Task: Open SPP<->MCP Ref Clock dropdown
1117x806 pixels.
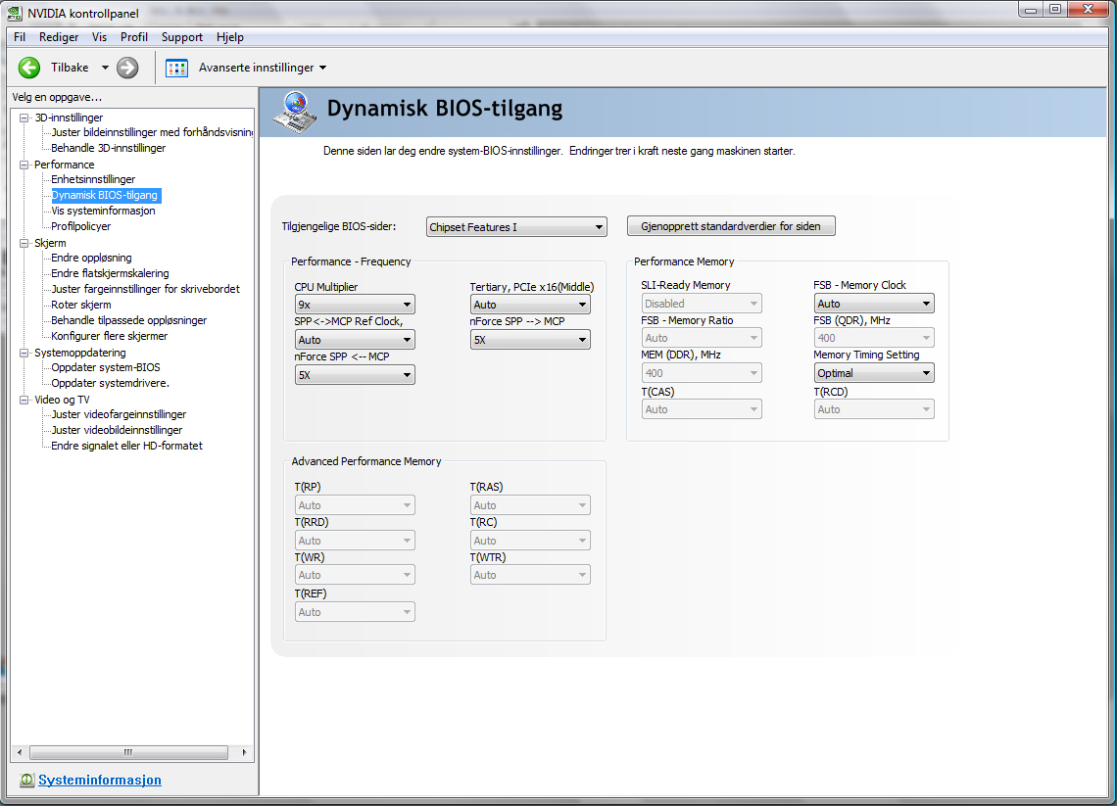Action: pos(355,341)
